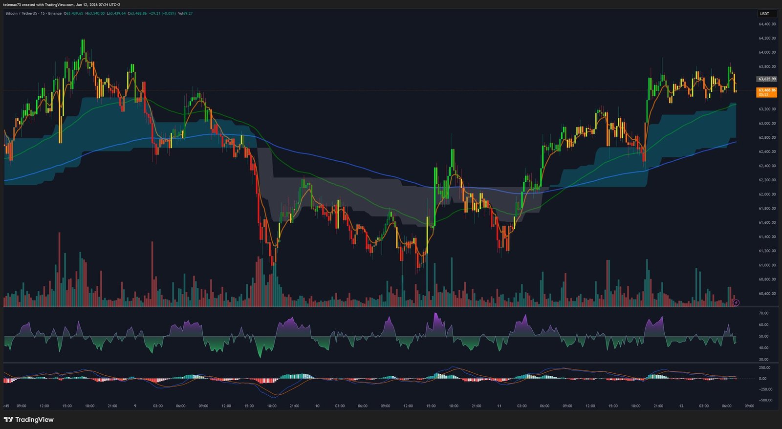Screen dimensions: 782x429
Task: Click the date label 12 on time axis
Action: (681, 406)
